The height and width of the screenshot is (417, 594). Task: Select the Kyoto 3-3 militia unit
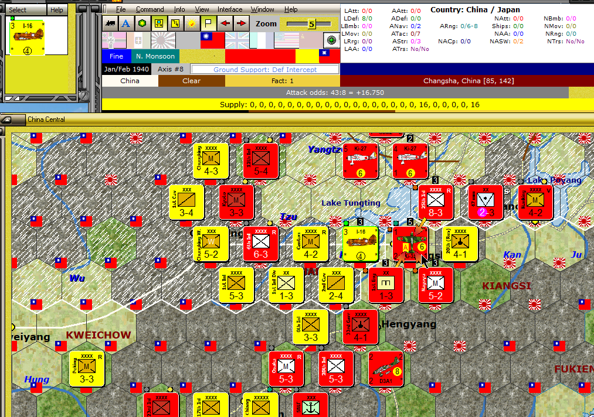pos(236,203)
